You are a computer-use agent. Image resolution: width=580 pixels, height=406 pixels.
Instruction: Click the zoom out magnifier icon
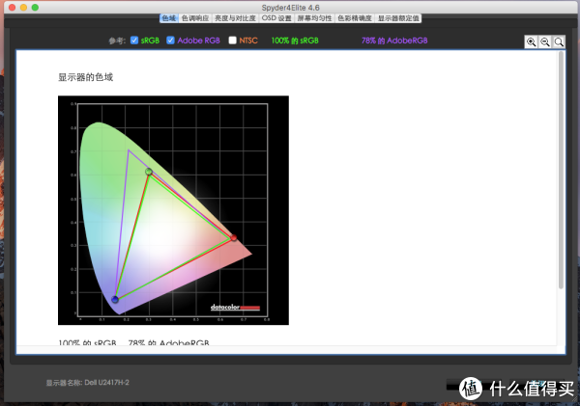[545, 42]
